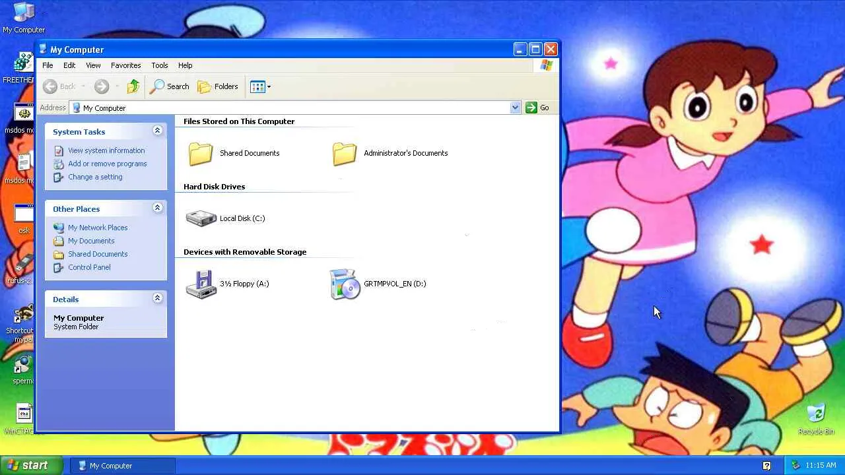Click My Computer taskbar button
Viewport: 845px width, 475px height.
(x=123, y=466)
